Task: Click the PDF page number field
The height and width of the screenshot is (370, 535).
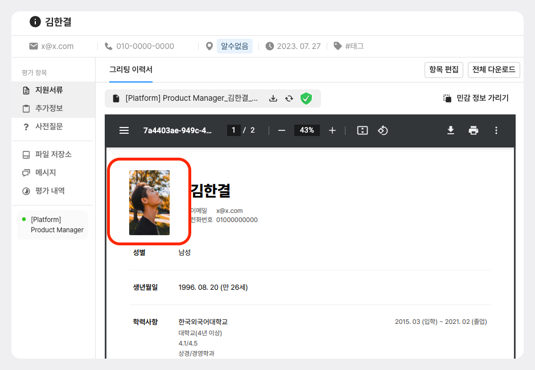Action: click(234, 130)
